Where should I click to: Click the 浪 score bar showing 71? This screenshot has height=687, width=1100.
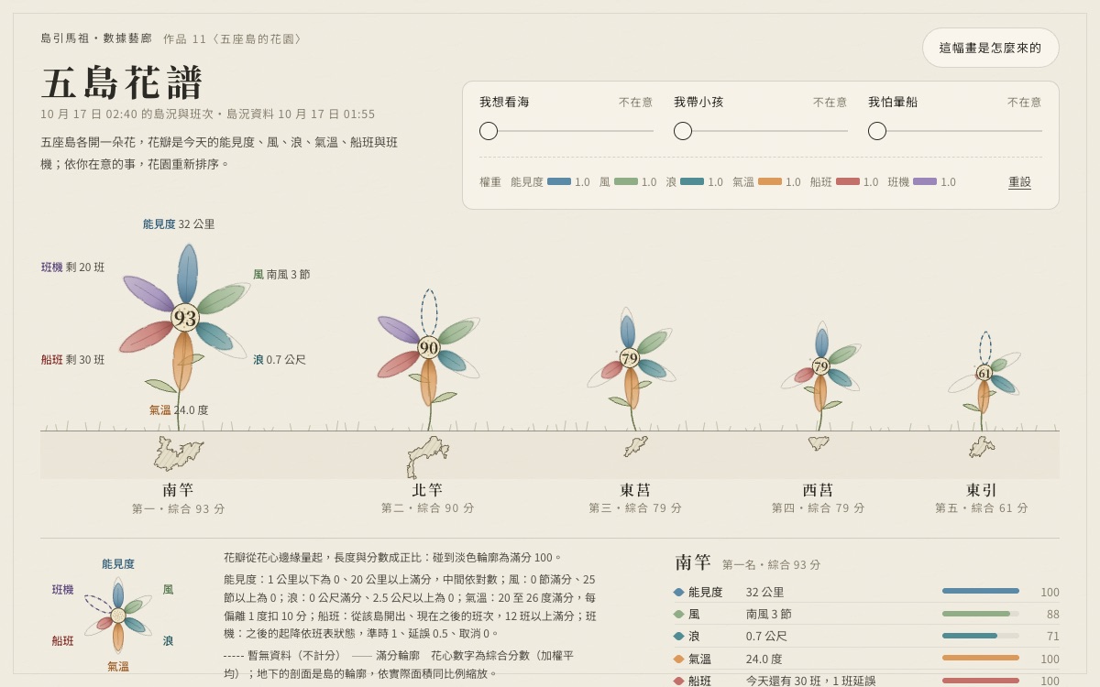981,636
